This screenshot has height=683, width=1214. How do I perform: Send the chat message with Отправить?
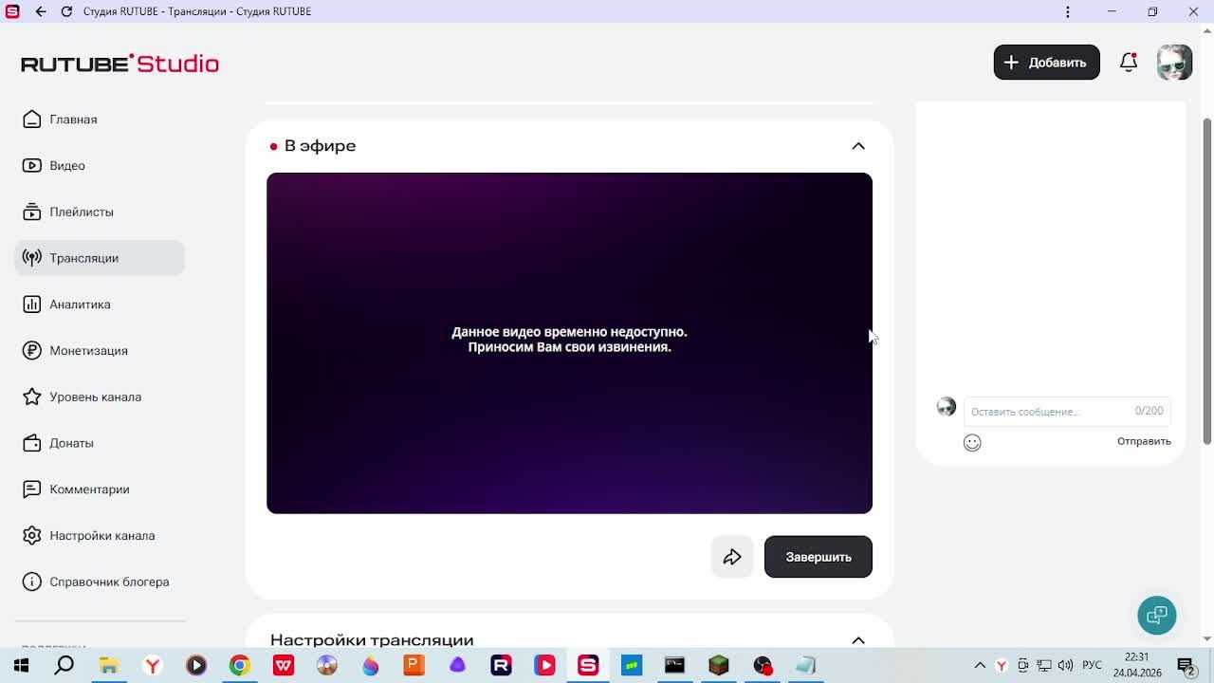pyautogui.click(x=1144, y=441)
